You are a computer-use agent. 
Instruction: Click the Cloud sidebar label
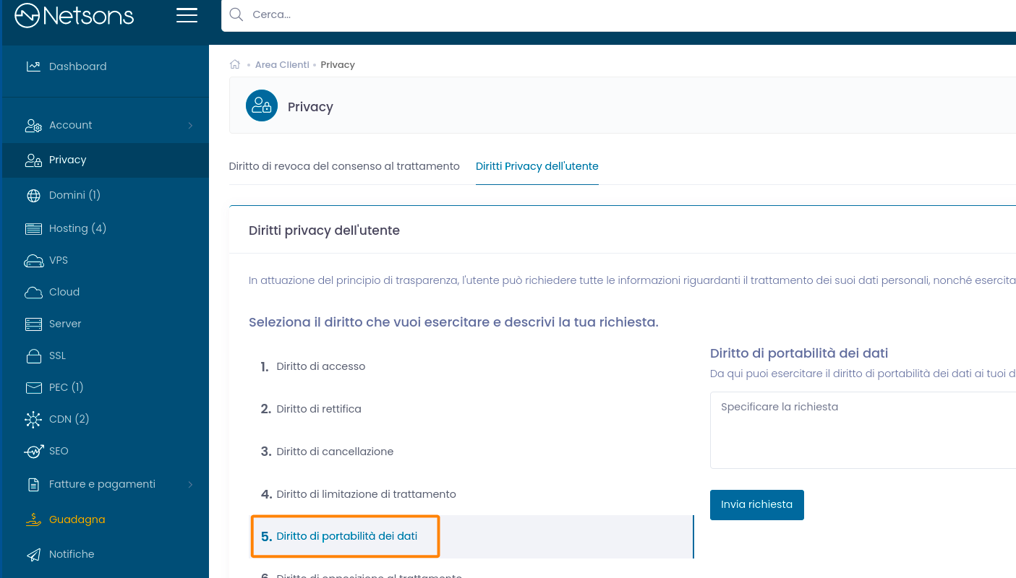64,292
